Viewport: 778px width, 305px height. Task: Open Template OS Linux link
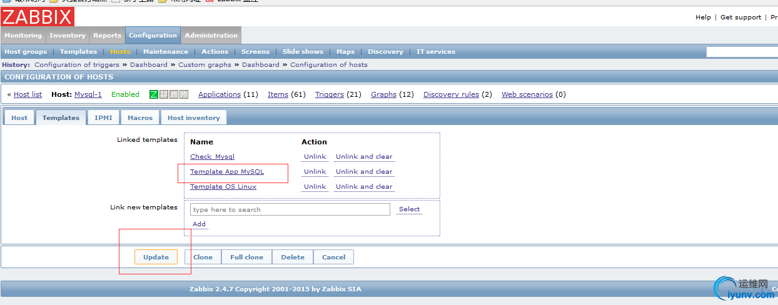coord(223,187)
